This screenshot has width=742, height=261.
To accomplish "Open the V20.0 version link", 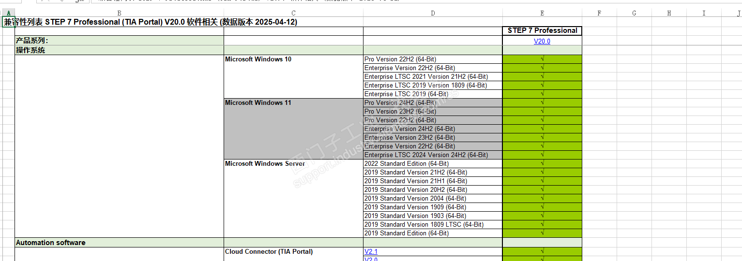I will point(542,41).
